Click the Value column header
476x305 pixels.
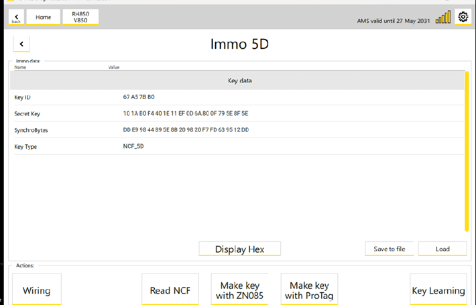pyautogui.click(x=114, y=68)
